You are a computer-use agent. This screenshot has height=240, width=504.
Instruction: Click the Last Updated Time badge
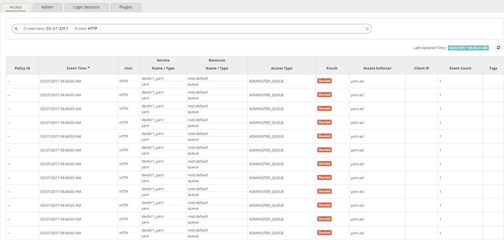pyautogui.click(x=468, y=48)
